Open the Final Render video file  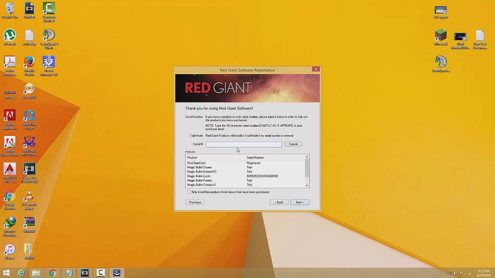click(460, 41)
